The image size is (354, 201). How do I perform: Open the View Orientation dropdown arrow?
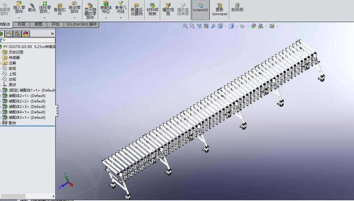point(226,26)
